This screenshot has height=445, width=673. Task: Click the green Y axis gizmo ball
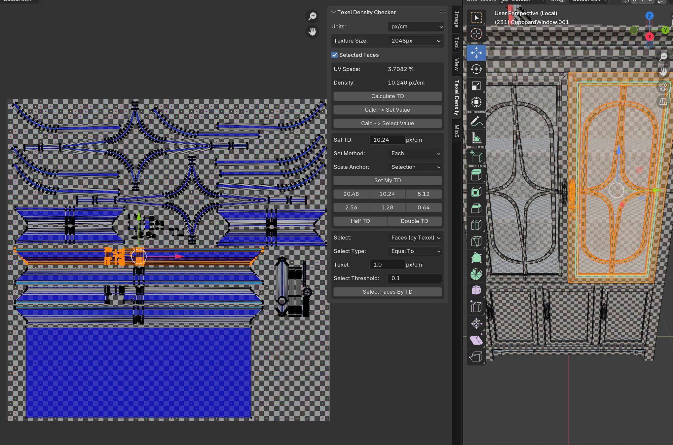click(665, 30)
